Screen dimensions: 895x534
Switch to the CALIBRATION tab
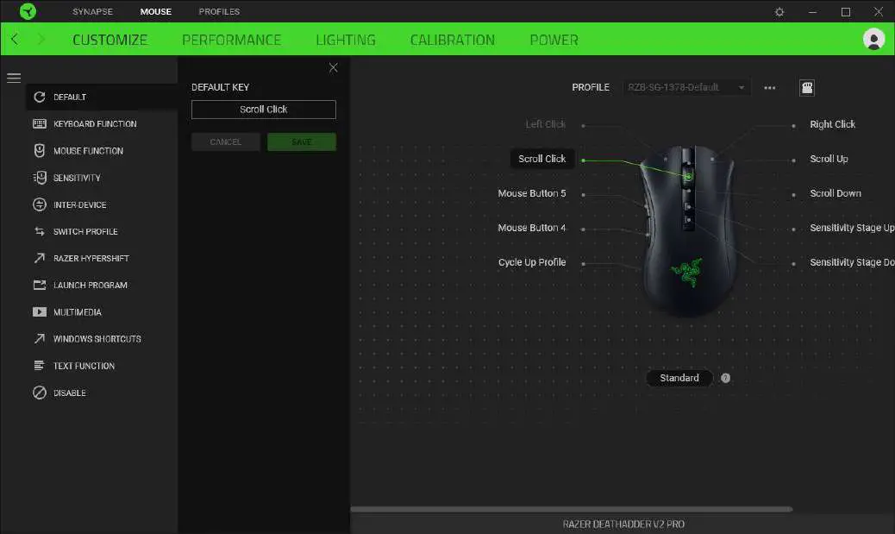coord(453,39)
